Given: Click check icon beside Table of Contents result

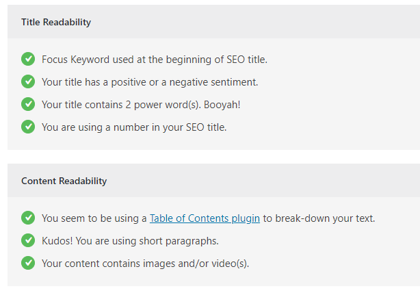Looking at the screenshot, I should point(28,218).
